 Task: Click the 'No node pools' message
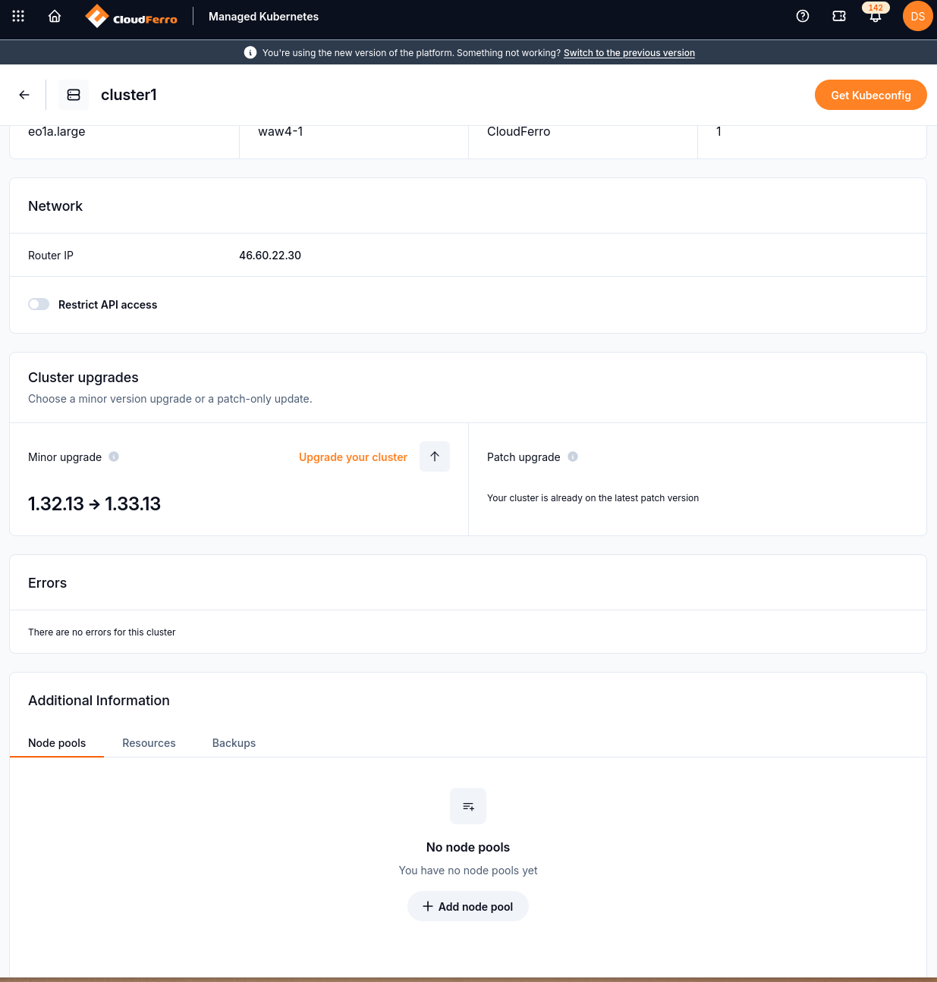point(468,847)
